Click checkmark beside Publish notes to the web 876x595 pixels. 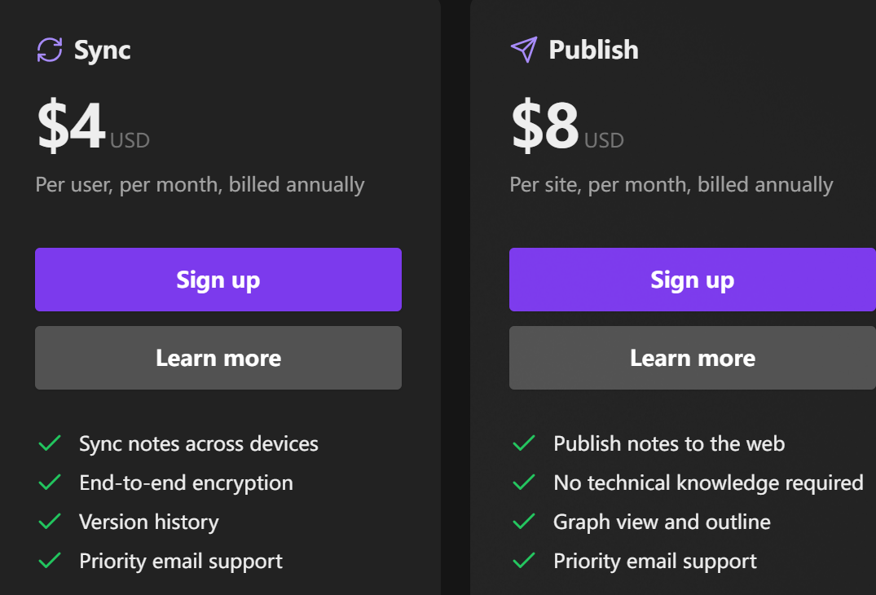click(x=524, y=443)
